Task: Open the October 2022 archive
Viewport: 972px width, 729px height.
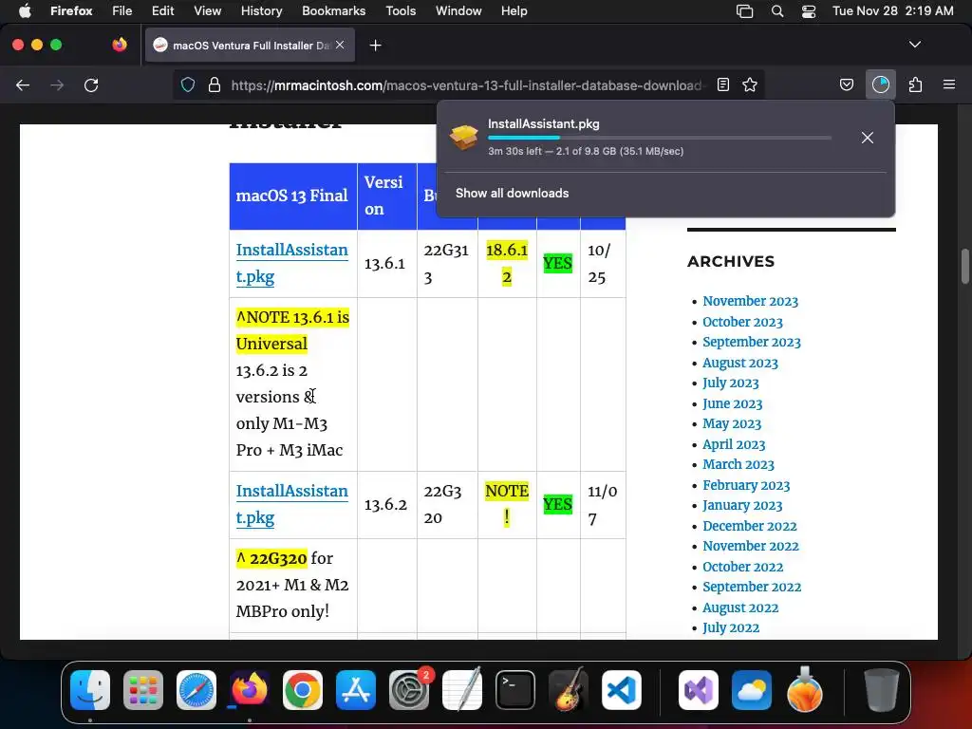Action: pos(742,567)
